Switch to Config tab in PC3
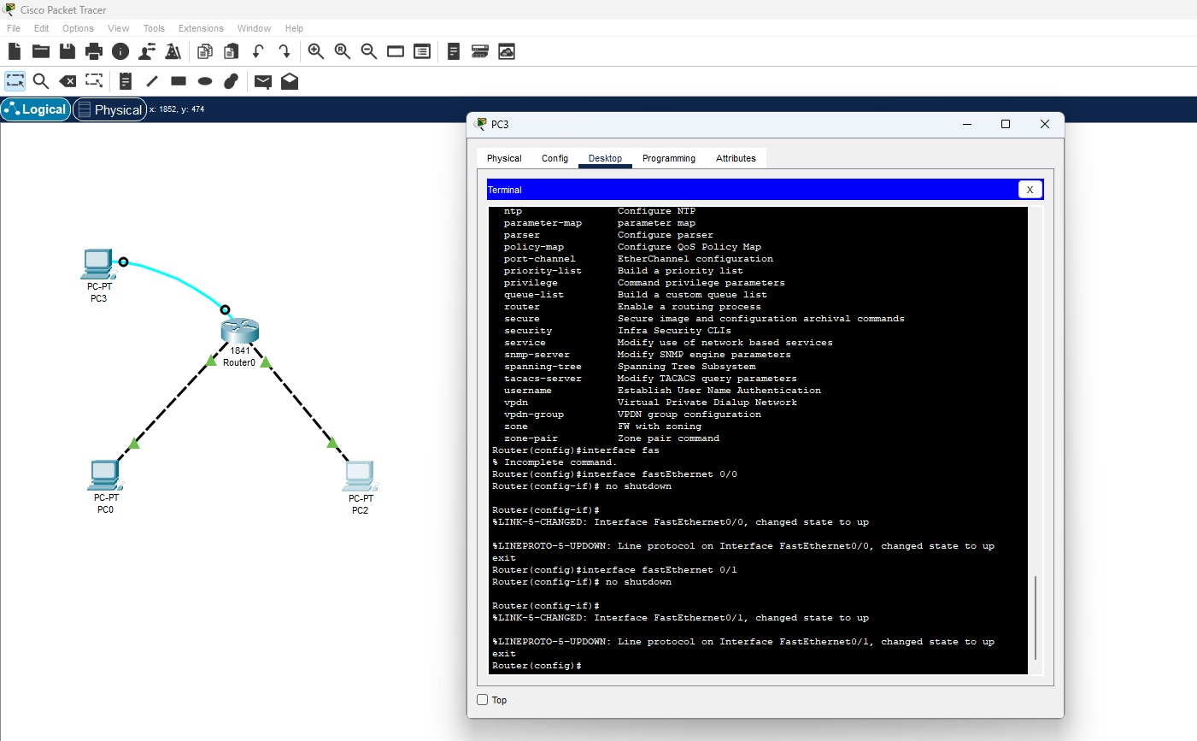 click(x=554, y=158)
